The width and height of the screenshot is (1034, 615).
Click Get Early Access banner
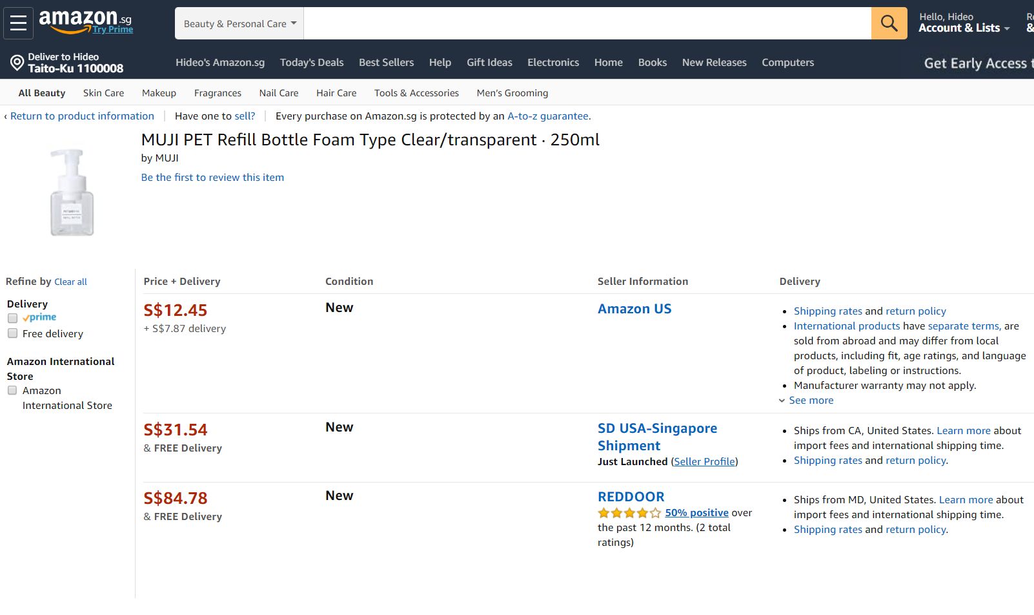point(978,63)
